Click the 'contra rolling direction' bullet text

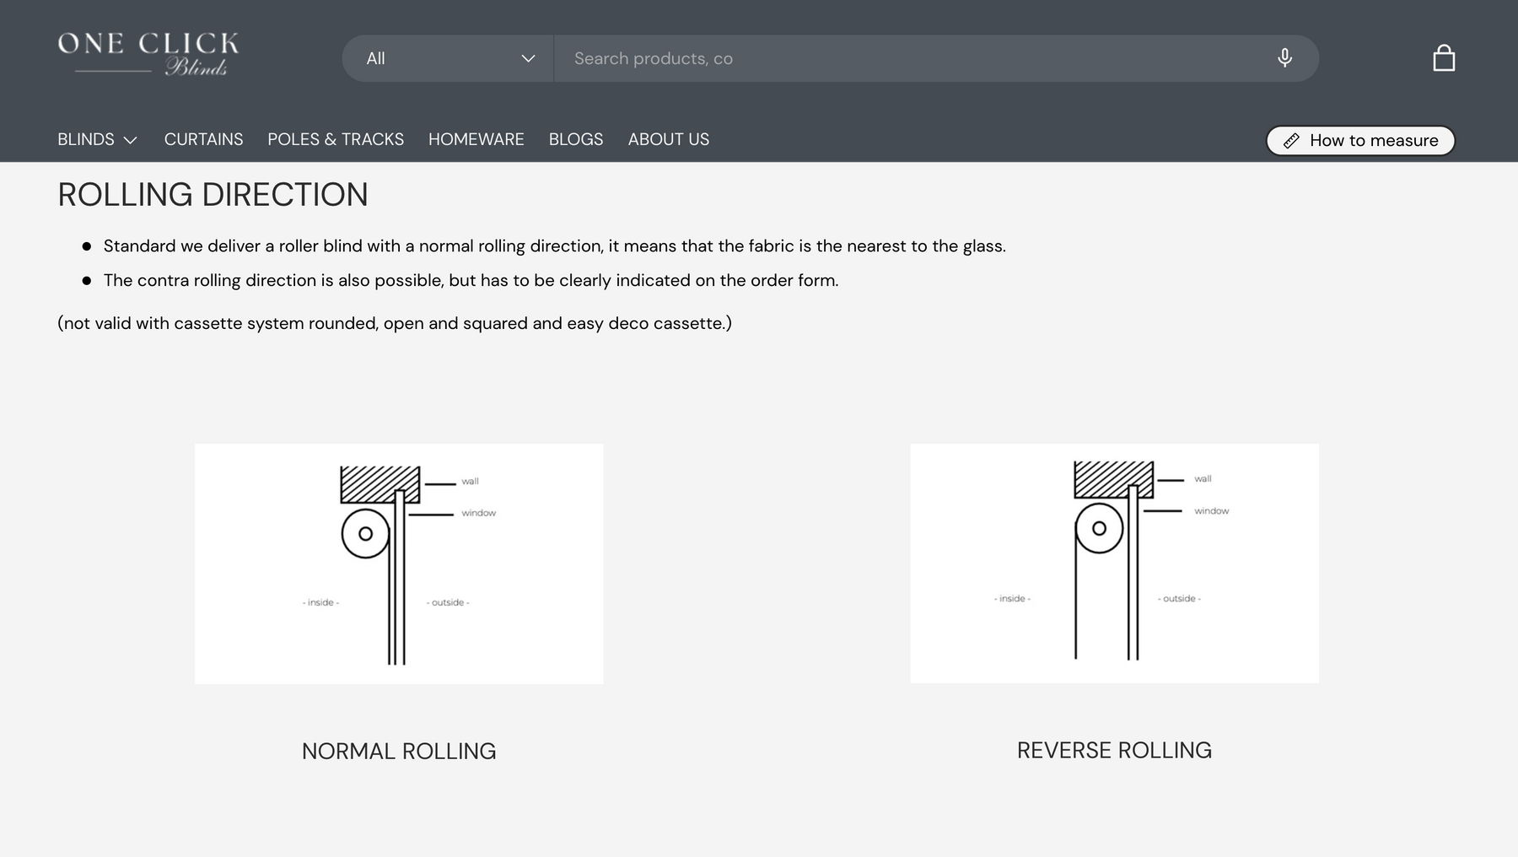(471, 280)
